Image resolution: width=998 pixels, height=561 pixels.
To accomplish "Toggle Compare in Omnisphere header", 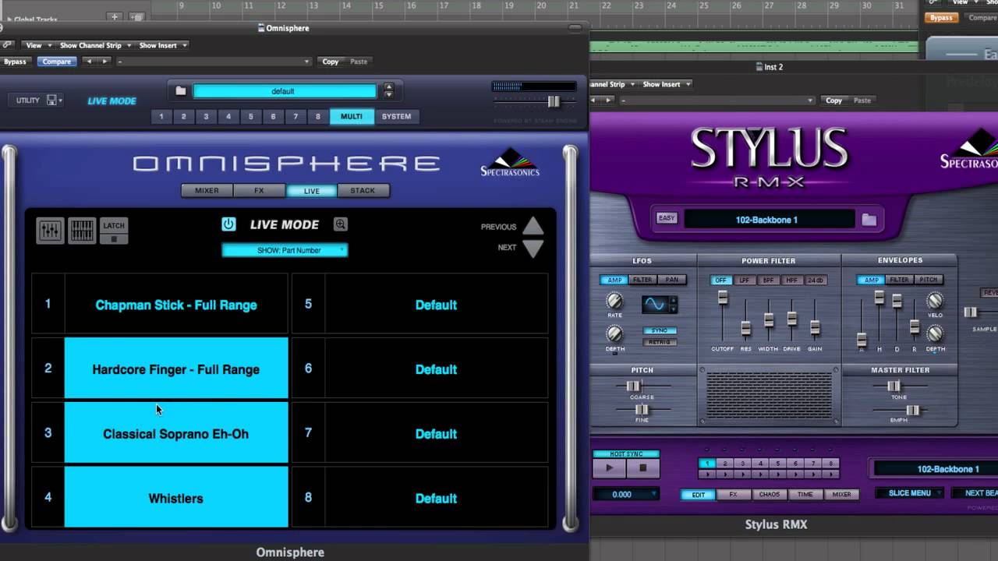I will [56, 62].
